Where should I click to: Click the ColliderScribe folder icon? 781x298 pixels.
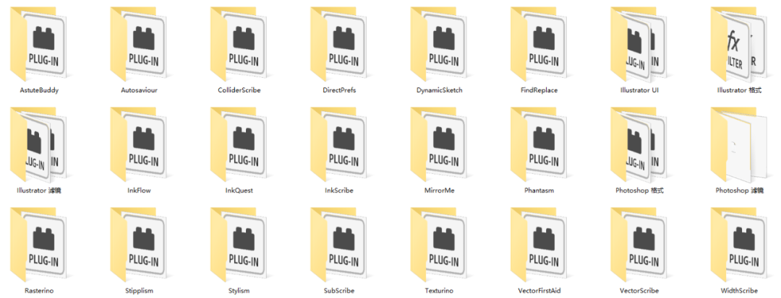[x=239, y=44]
